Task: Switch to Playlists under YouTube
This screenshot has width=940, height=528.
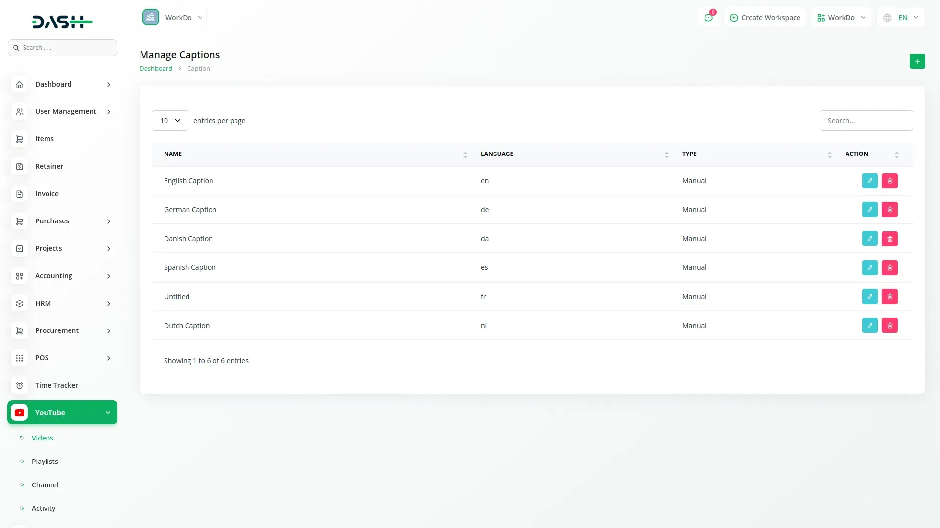Action: coord(45,461)
